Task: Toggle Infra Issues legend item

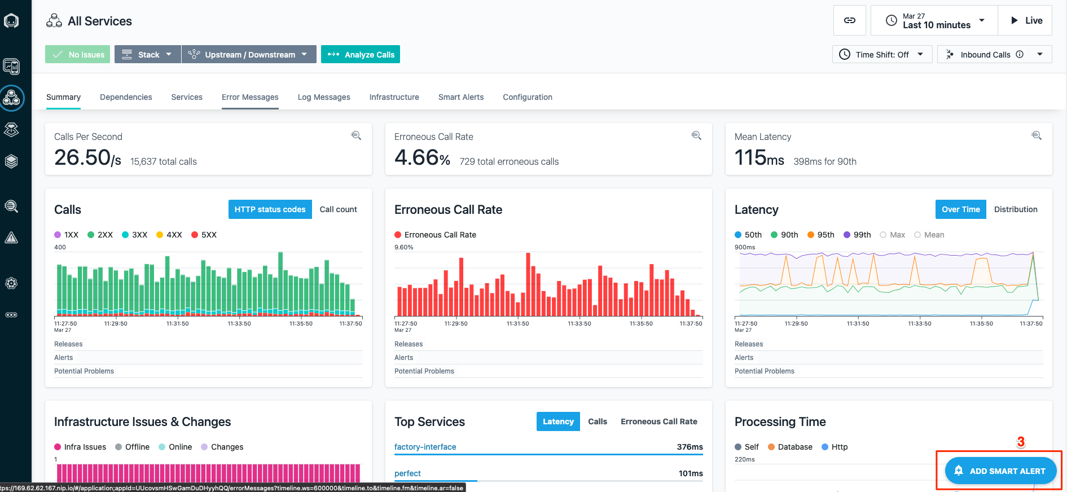Action: click(x=80, y=447)
